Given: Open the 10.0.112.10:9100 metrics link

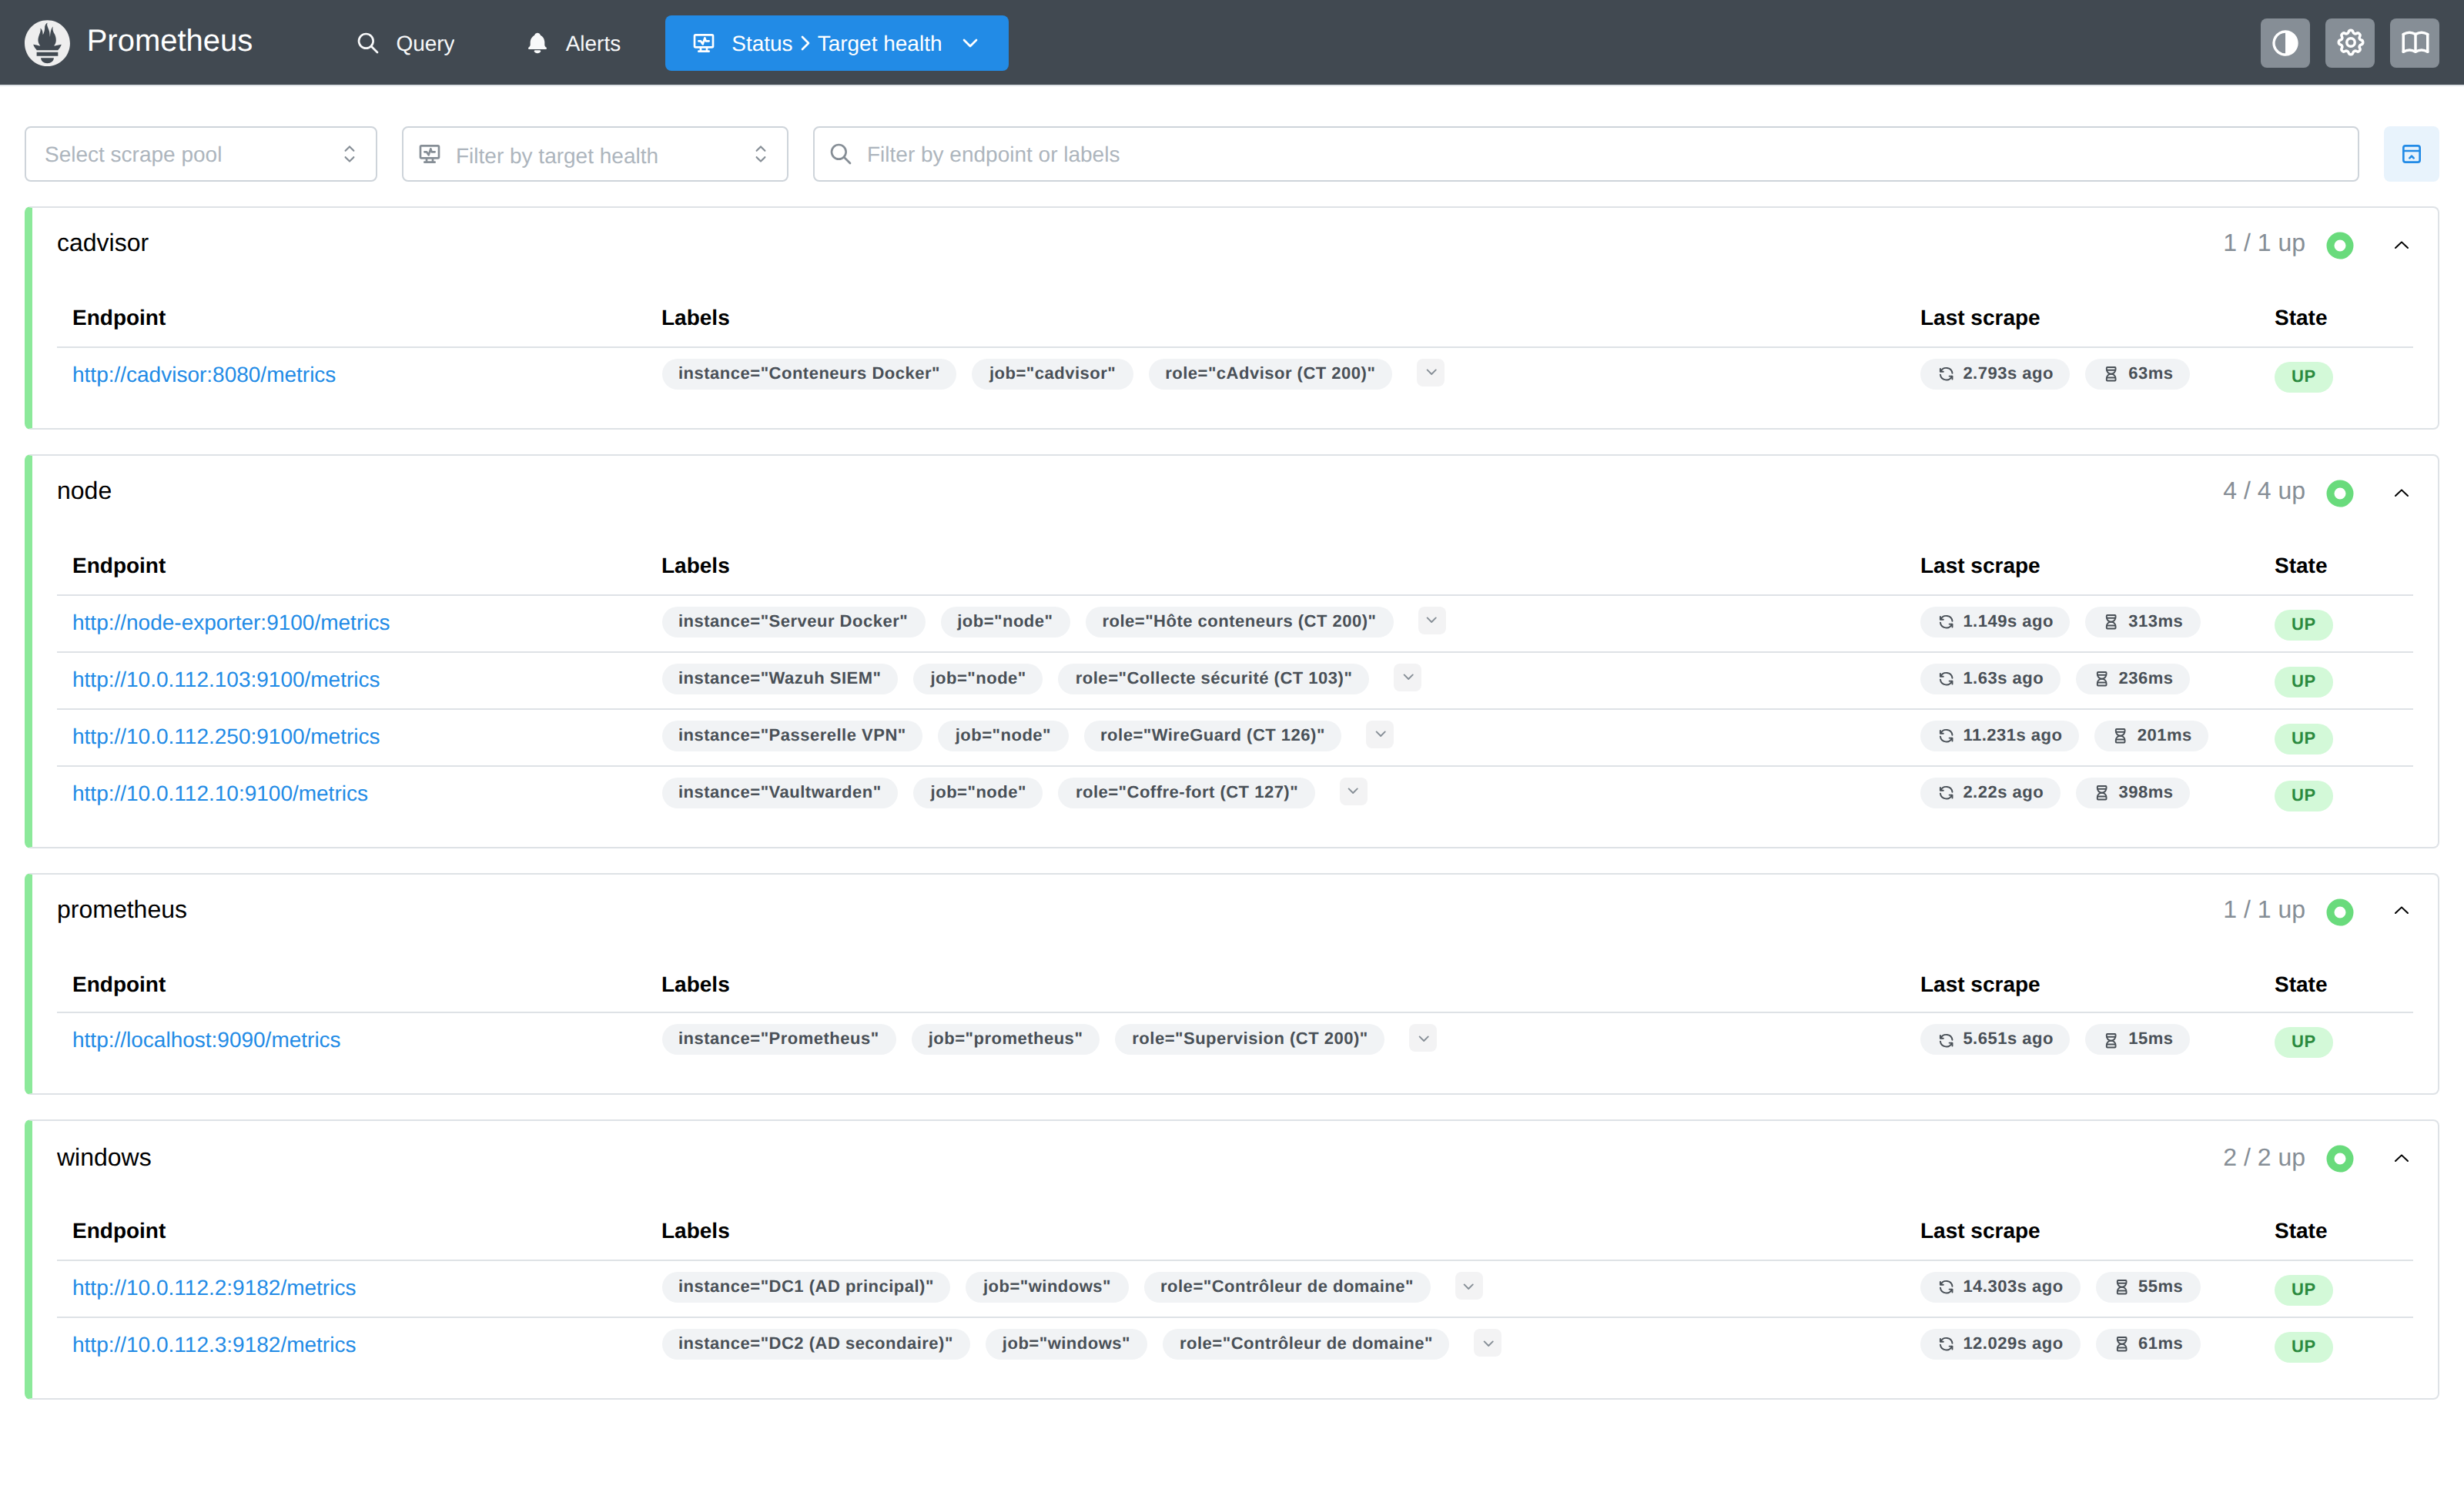Looking at the screenshot, I should click(x=220, y=793).
